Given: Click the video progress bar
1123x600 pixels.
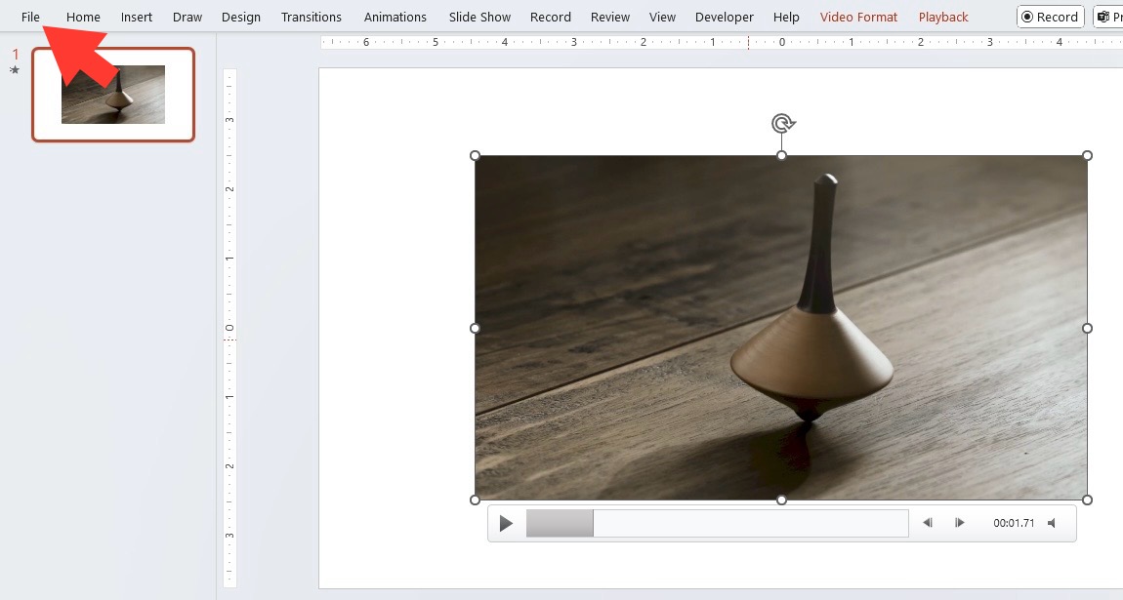Looking at the screenshot, I should [717, 524].
